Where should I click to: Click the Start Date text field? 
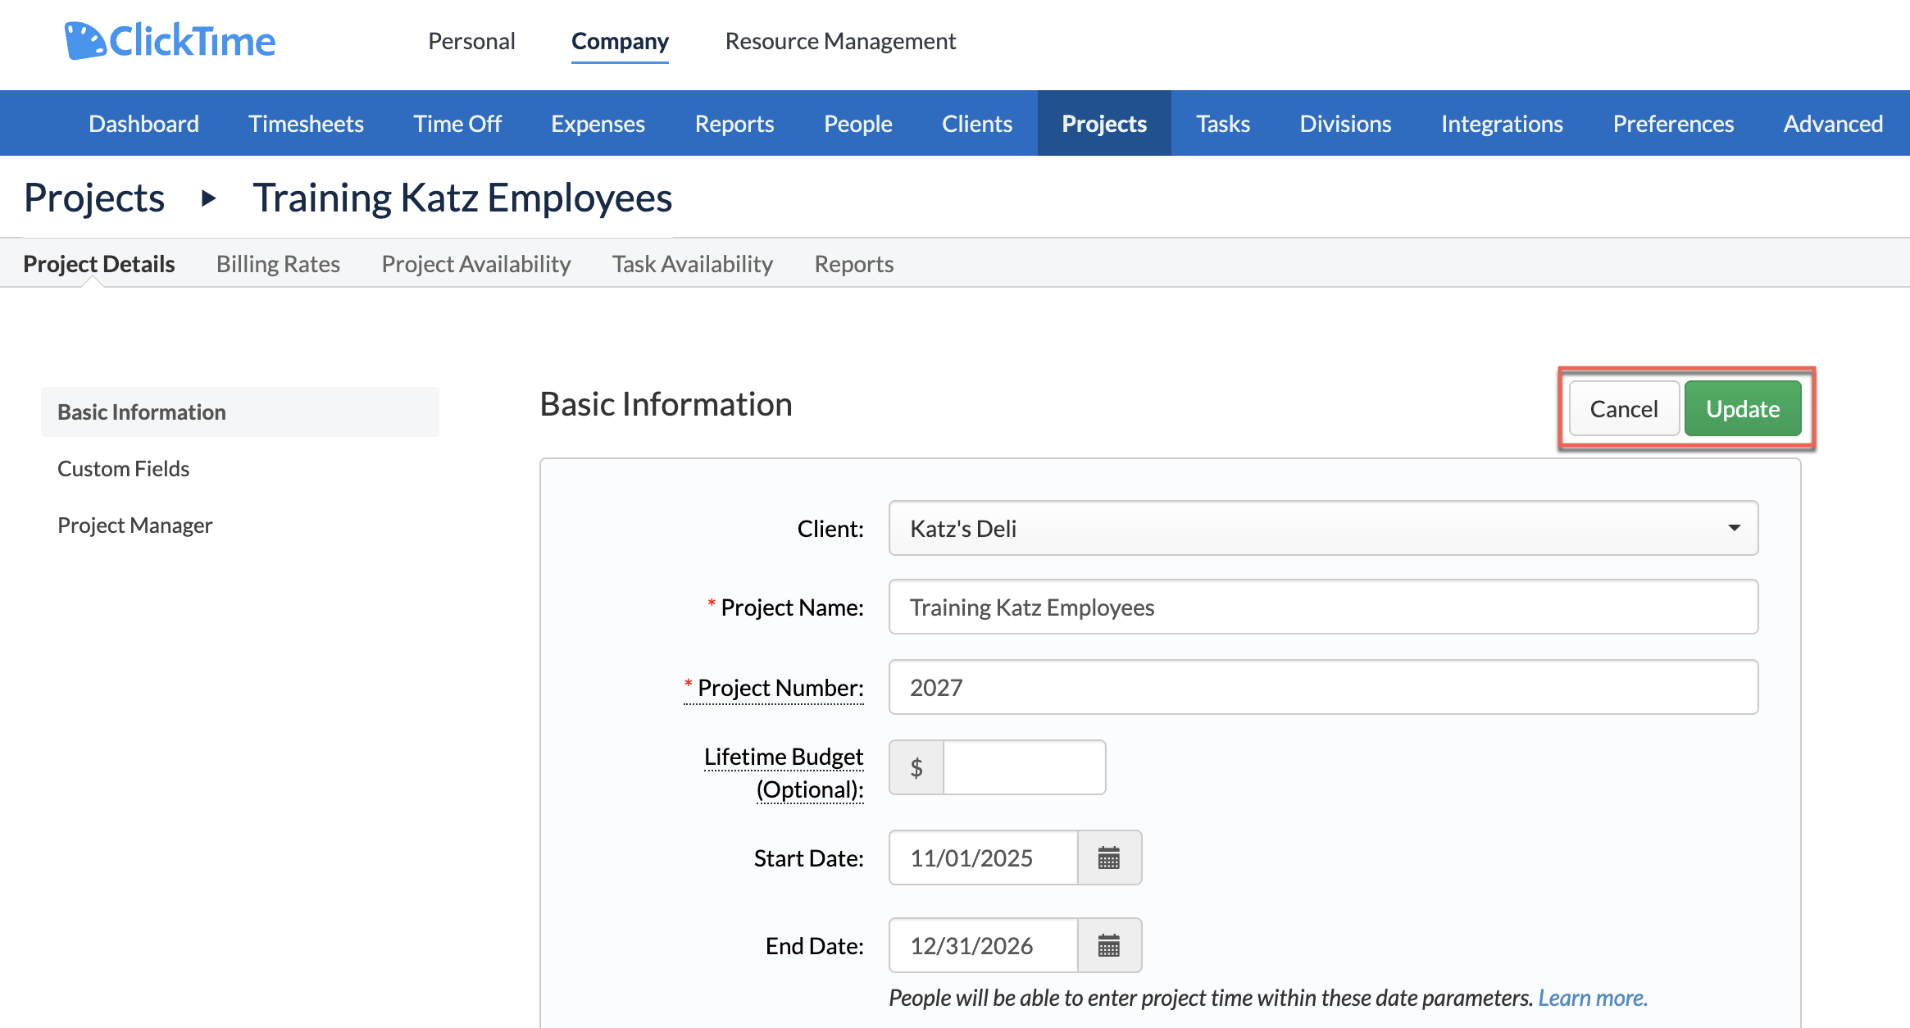tap(983, 858)
